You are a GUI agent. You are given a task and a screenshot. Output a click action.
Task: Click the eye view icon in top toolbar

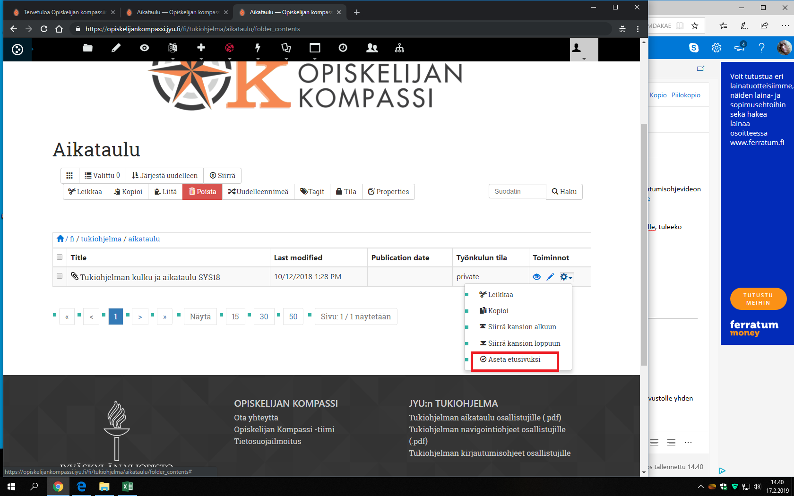click(144, 48)
